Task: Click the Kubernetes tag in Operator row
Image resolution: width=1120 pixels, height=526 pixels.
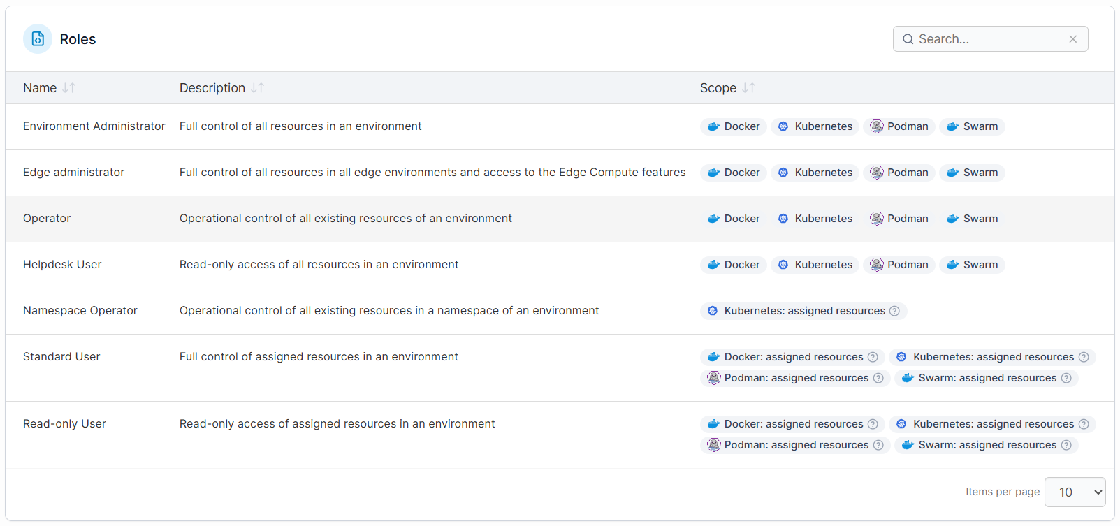Action: 815,219
